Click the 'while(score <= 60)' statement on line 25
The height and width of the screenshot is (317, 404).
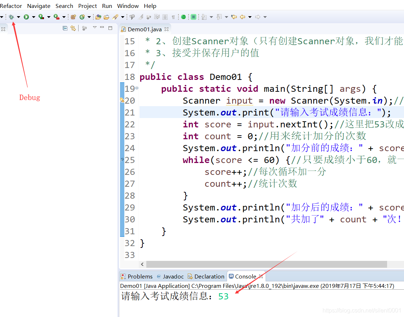[231, 160]
